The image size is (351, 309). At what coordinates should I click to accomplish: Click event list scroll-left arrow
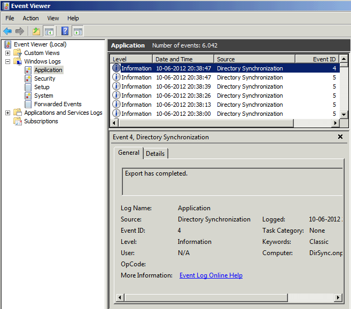(x=114, y=123)
